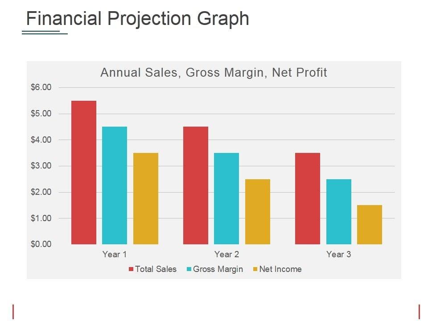Select the "Gross Margin" legend text
428x321 pixels.
(x=218, y=269)
